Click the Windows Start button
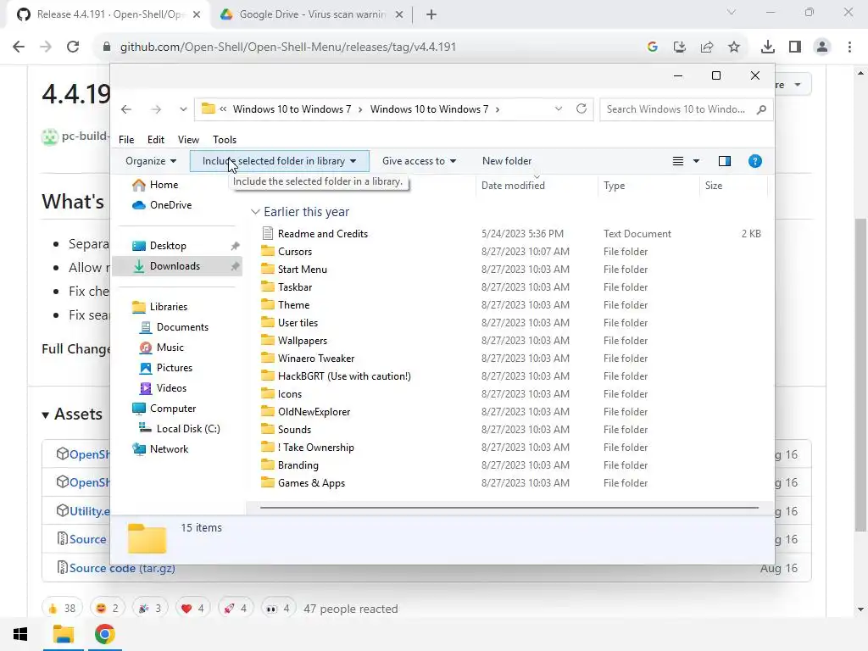The width and height of the screenshot is (868, 651). coord(20,634)
